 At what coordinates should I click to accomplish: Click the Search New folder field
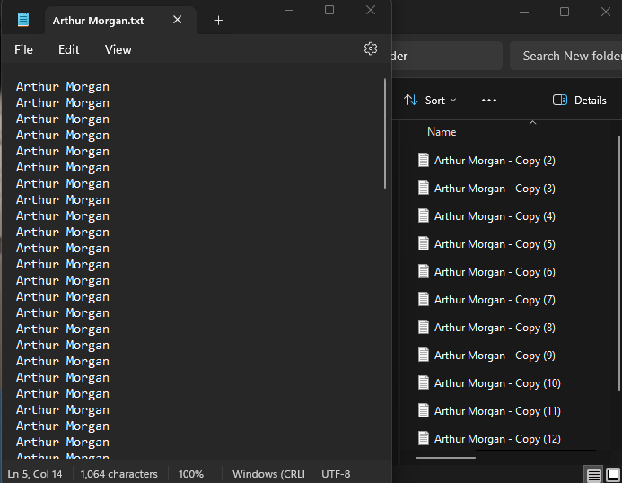pyautogui.click(x=566, y=56)
